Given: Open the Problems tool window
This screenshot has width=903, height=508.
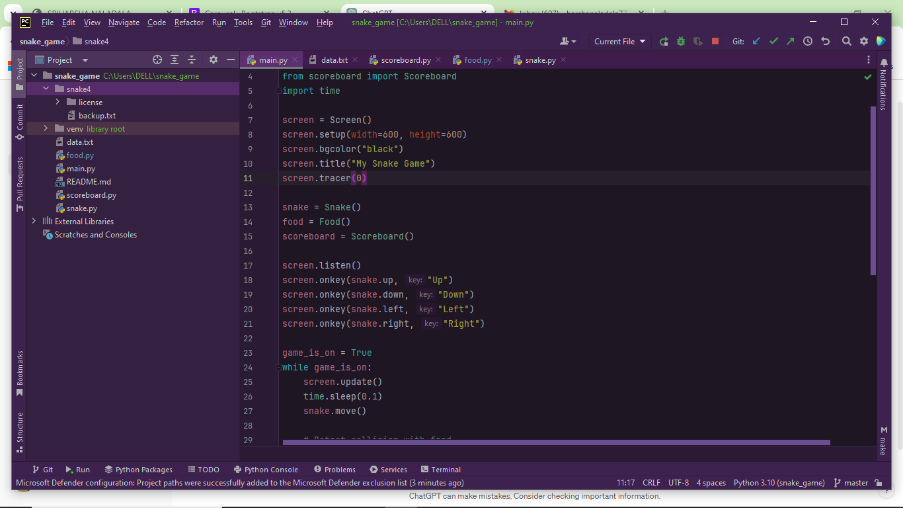Looking at the screenshot, I should pos(334,470).
